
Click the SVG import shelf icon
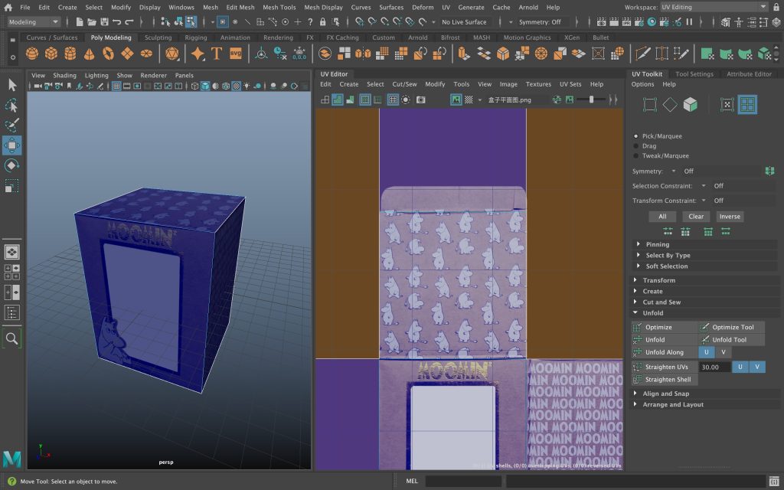(x=236, y=54)
